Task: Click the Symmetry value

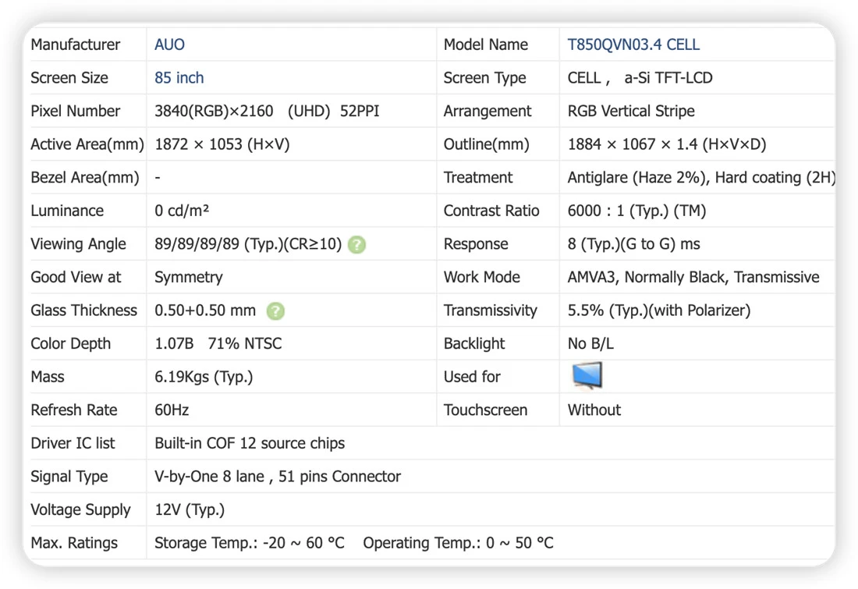Action: click(x=188, y=278)
